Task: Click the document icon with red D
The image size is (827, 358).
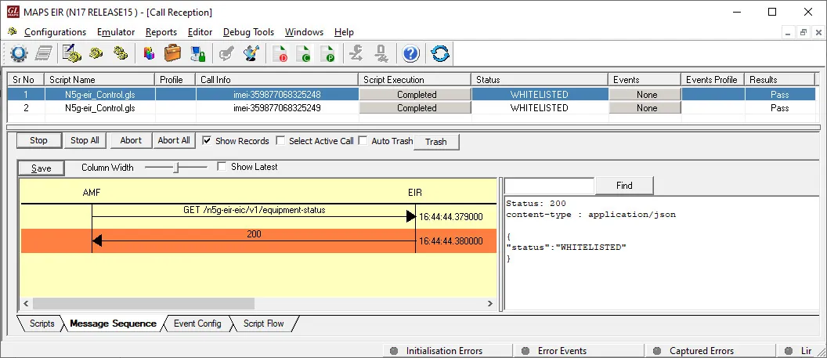Action: pos(280,53)
